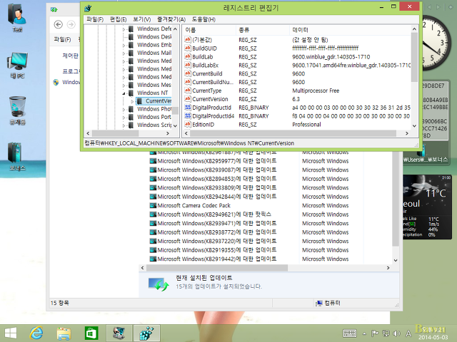Click the weather gadget showing Seoul

pyautogui.click(x=427, y=207)
